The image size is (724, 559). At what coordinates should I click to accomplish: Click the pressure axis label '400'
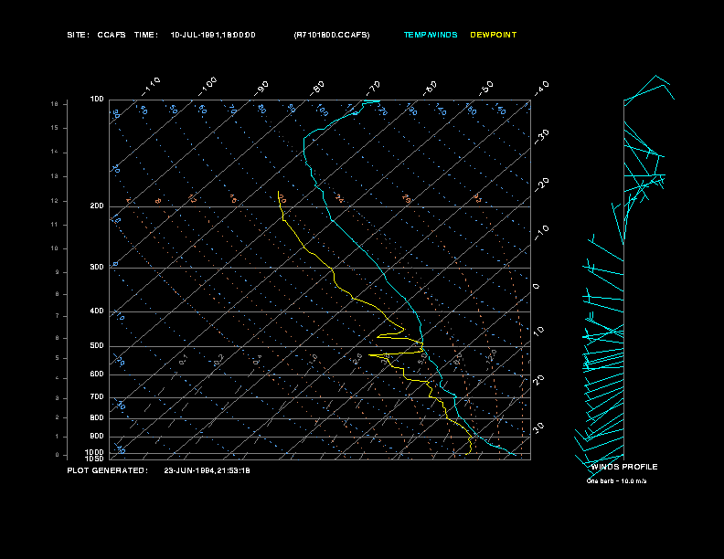coord(97,311)
